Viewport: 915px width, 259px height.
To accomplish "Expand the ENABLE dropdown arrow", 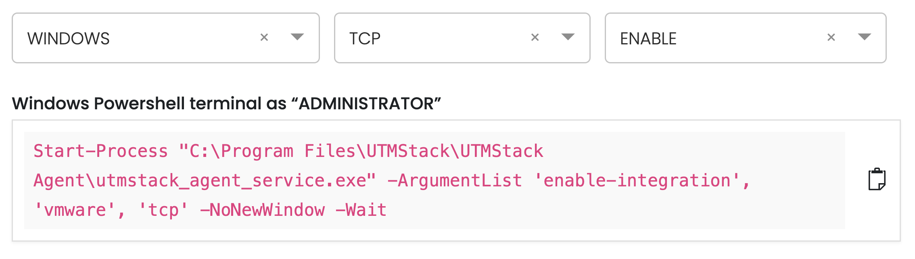I will [864, 37].
